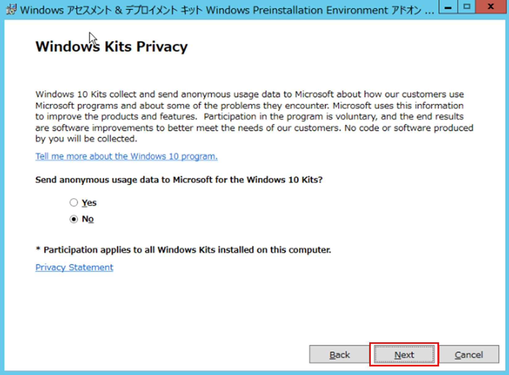
Task: Click the installer icon in the title bar
Action: coord(11,9)
